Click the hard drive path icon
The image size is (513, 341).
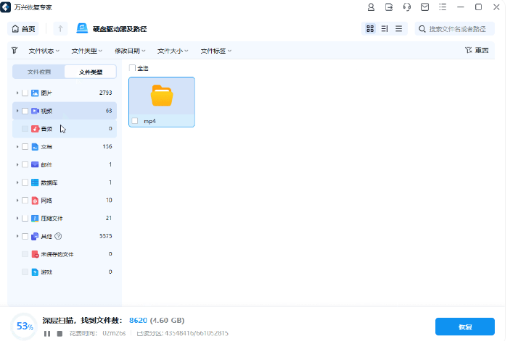[82, 28]
